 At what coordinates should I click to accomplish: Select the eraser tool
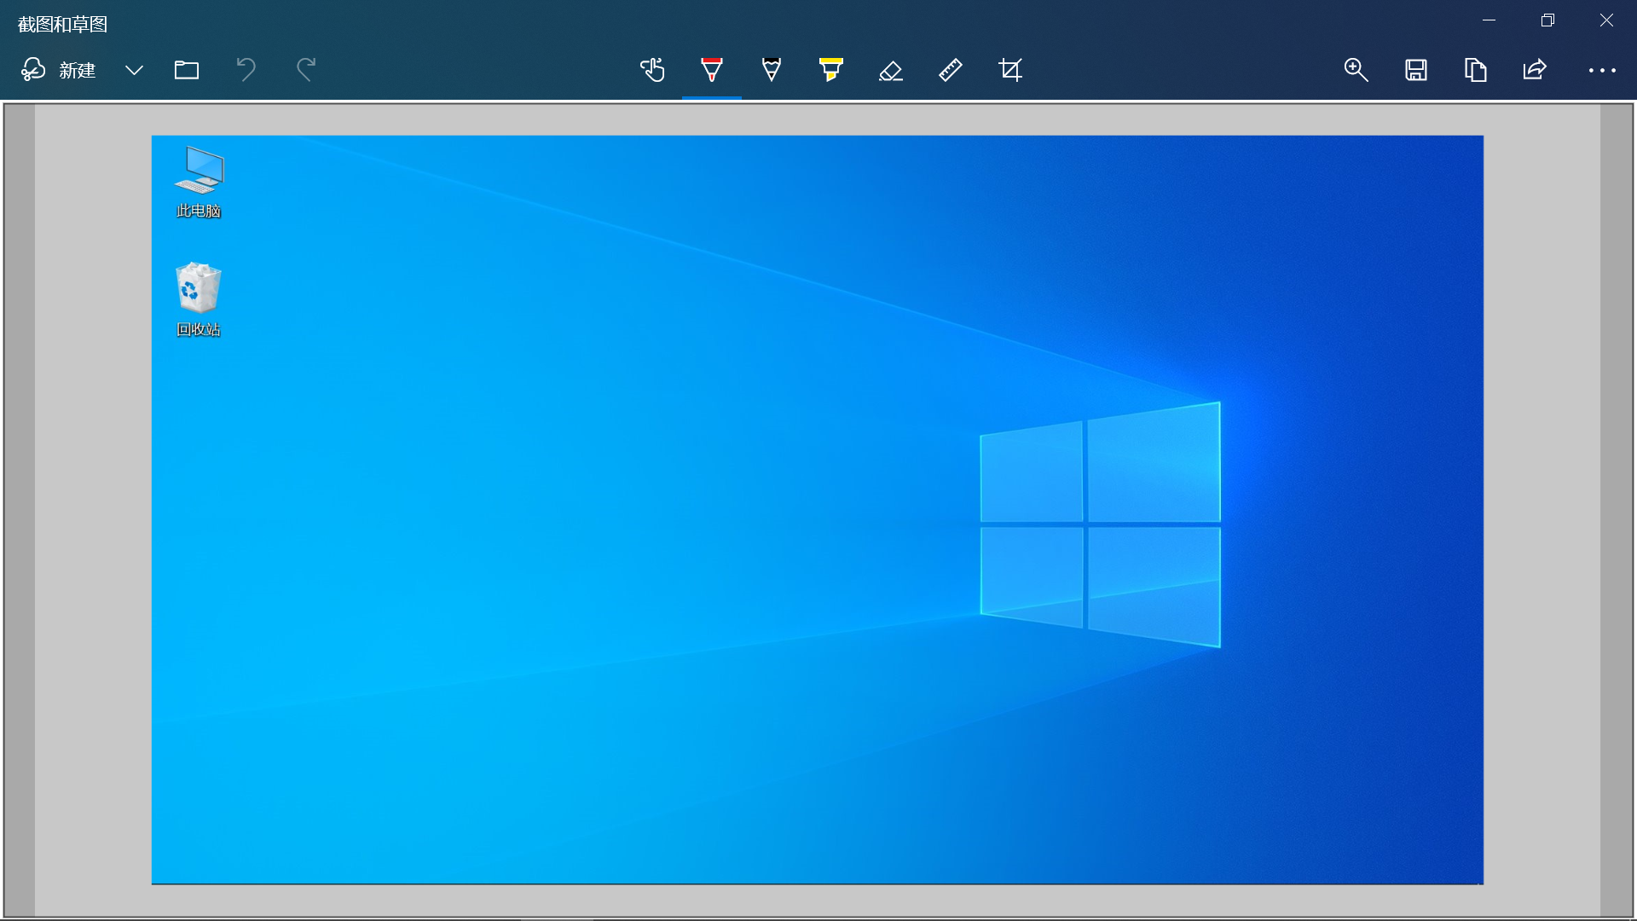(x=890, y=70)
